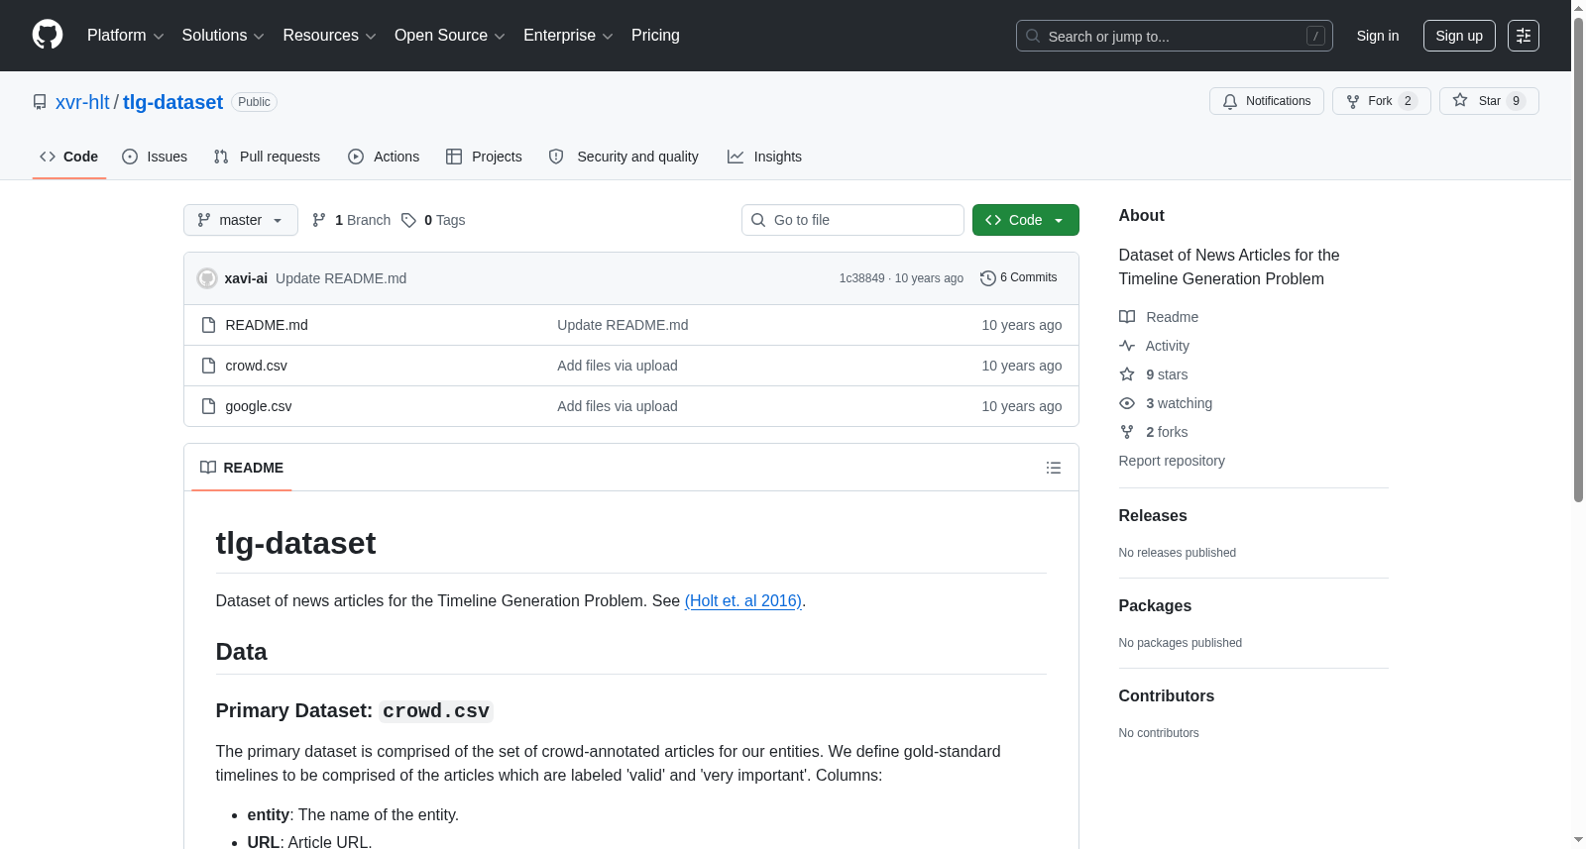1586x849 pixels.
Task: Click the Packages heading link
Action: click(1155, 606)
